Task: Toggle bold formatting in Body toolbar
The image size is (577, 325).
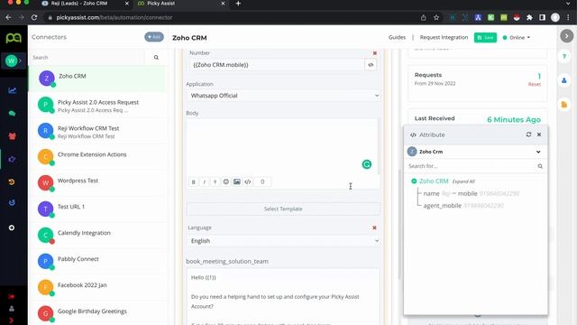Action: pos(194,181)
